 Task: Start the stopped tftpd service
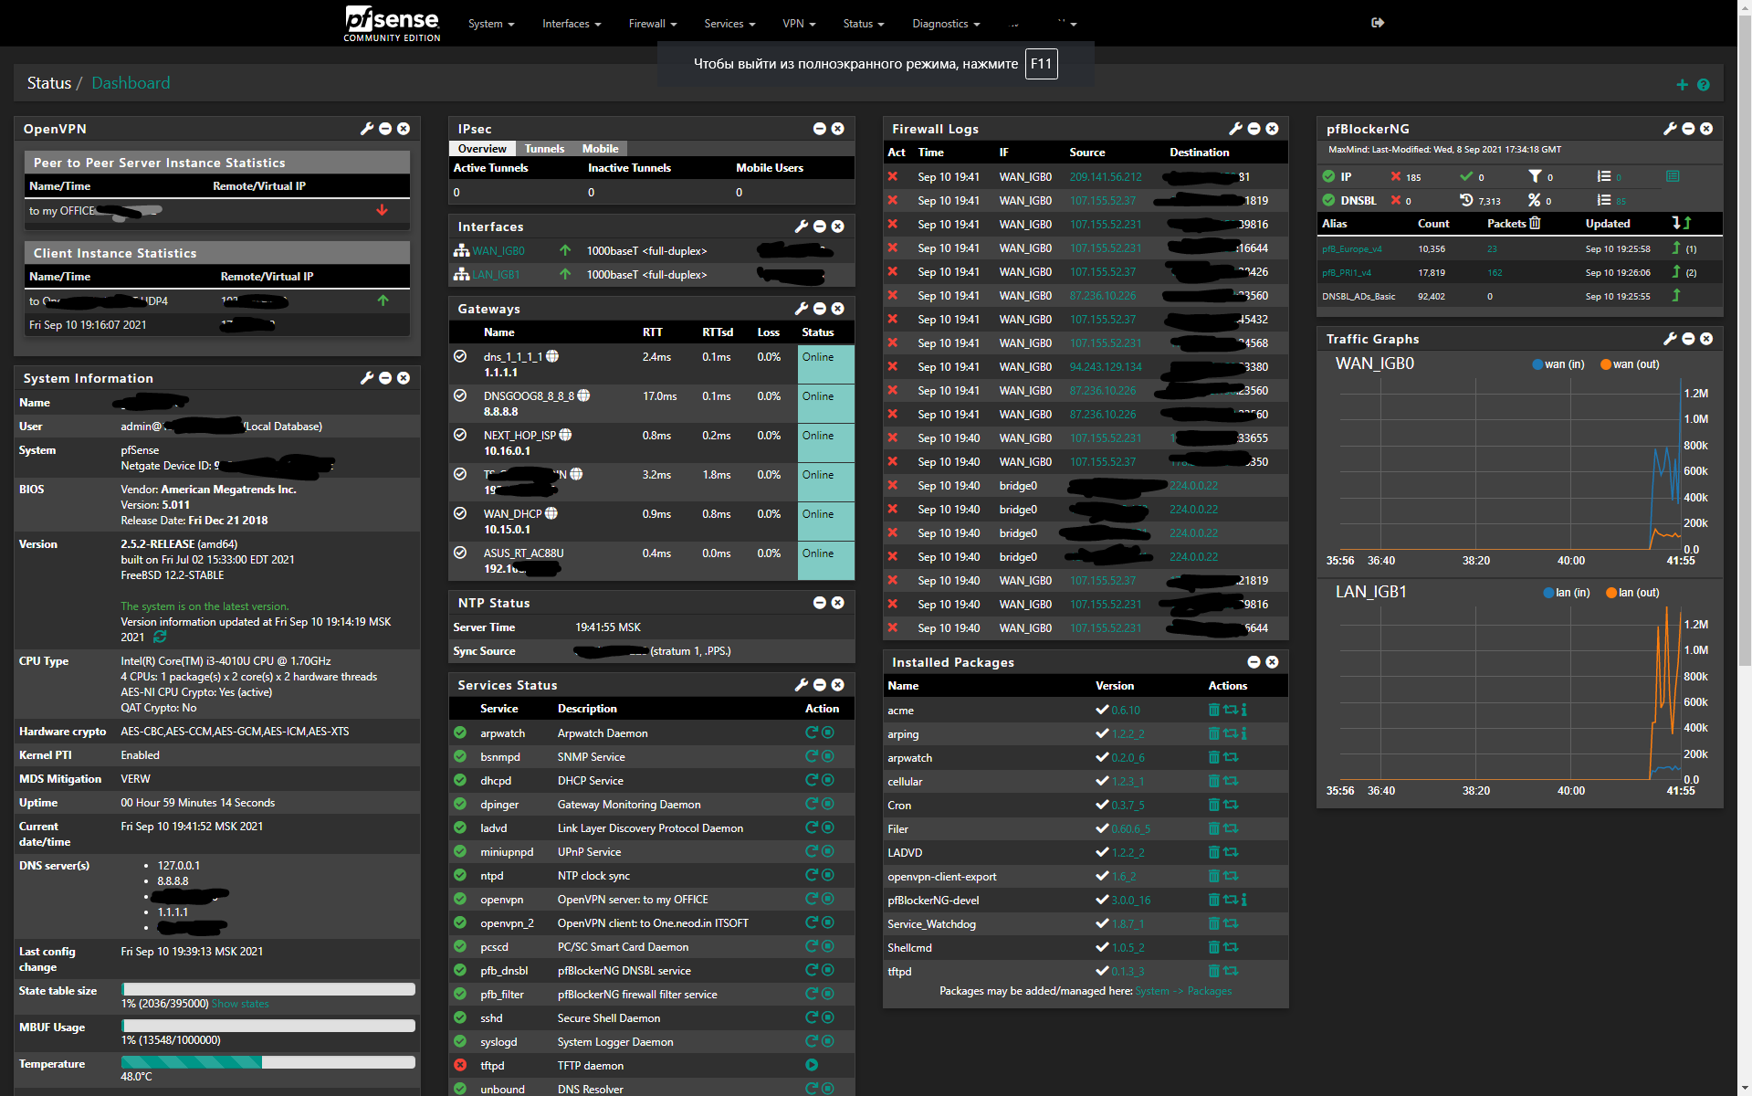point(812,1065)
